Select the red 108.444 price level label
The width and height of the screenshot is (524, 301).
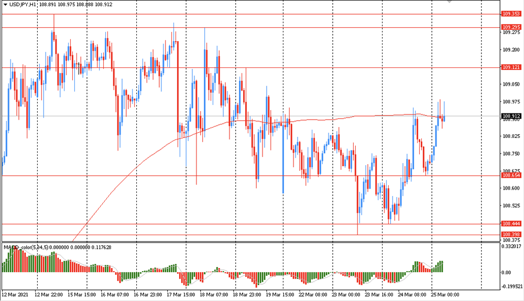(511, 224)
